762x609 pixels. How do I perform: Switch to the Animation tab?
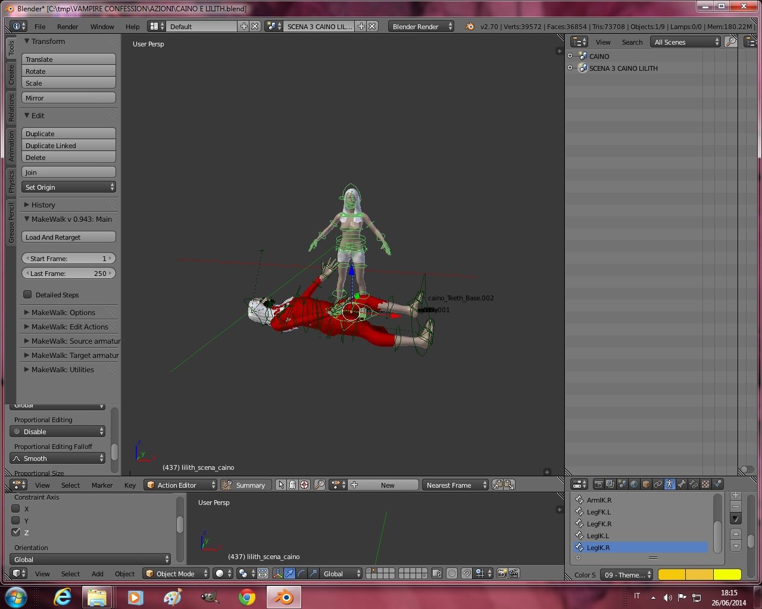click(x=11, y=146)
